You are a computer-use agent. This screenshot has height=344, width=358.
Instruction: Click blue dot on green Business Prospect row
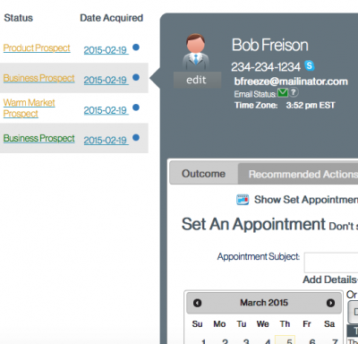point(136,137)
